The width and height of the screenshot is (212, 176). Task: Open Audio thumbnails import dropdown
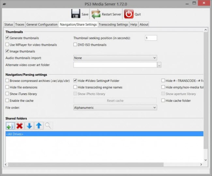pyautogui.click(x=115, y=58)
